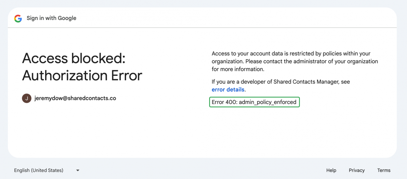The width and height of the screenshot is (407, 179).
Task: Click the jeremydow@sharedcontacts.co email address
Action: tap(75, 98)
